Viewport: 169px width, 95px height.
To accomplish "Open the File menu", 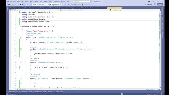I will (x=11, y=2).
